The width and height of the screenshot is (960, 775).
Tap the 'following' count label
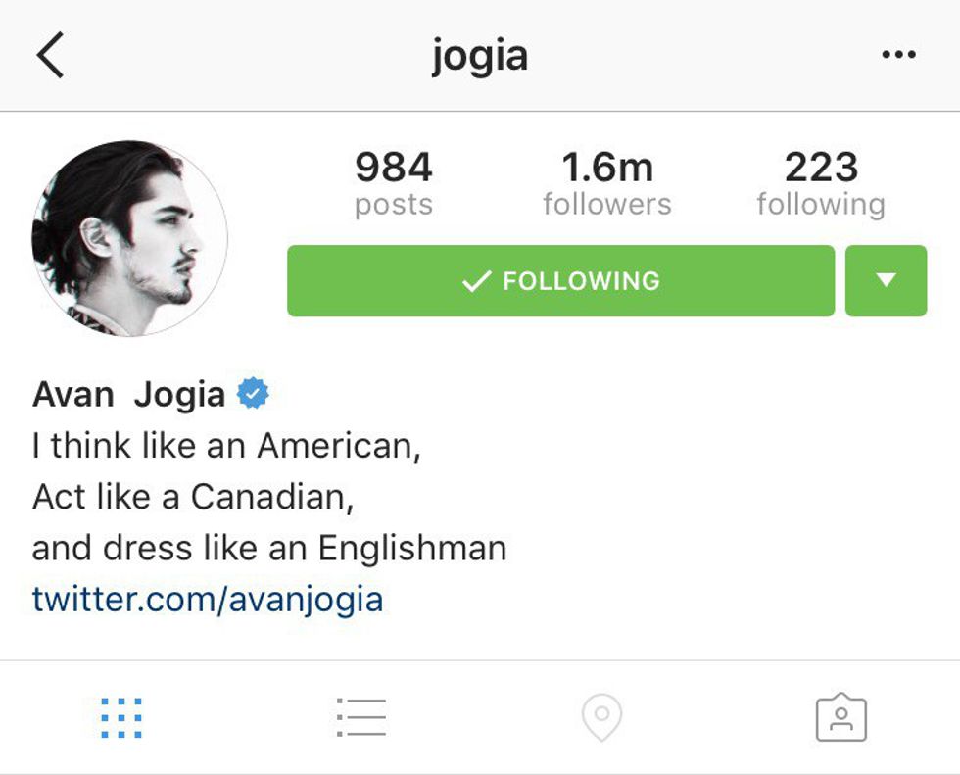[x=821, y=205]
